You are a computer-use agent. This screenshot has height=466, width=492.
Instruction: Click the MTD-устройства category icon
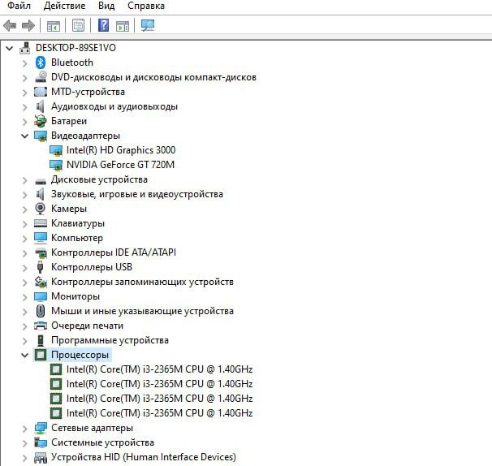[x=41, y=92]
